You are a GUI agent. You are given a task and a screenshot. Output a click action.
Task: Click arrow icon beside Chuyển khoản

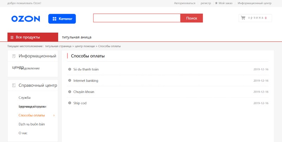click(69, 92)
